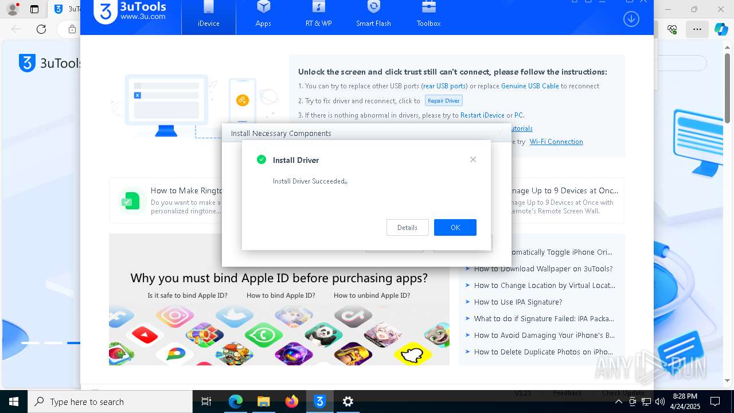Image resolution: width=734 pixels, height=413 pixels.
Task: Show hidden system tray icons
Action: pyautogui.click(x=618, y=402)
